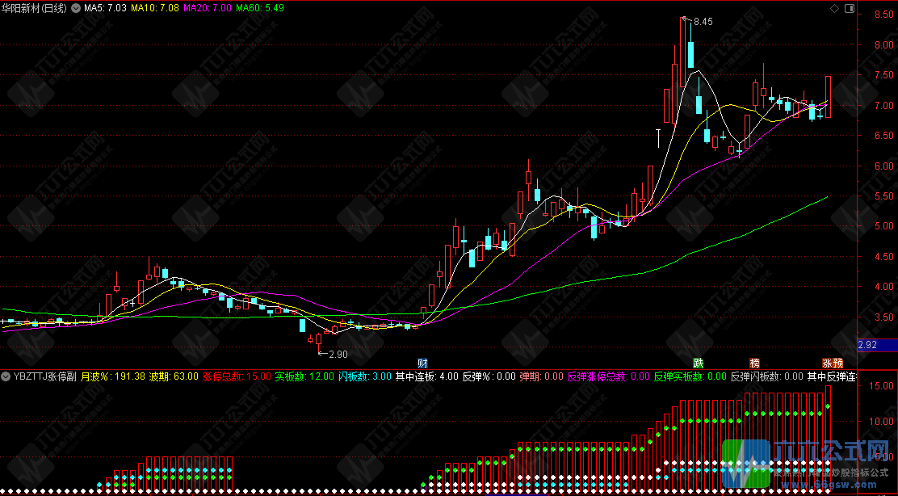Viewport: 898px width, 496px height.
Task: Click the 涨停总数: 15.00 value
Action: (237, 376)
